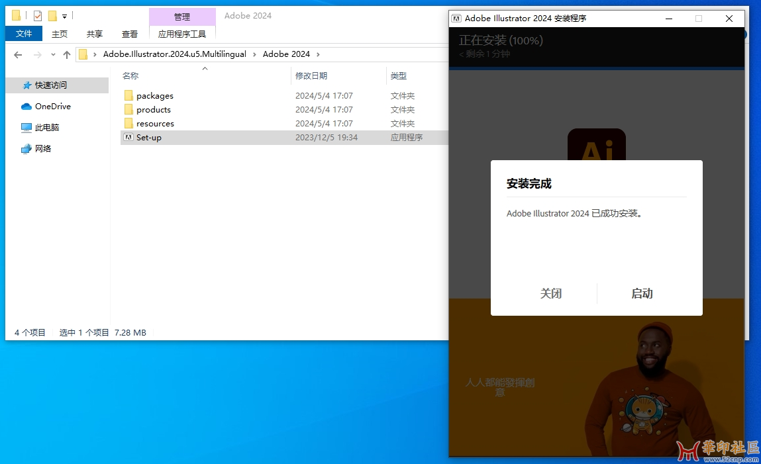Click the 快速访问 star icon
The width and height of the screenshot is (761, 464).
tap(27, 85)
